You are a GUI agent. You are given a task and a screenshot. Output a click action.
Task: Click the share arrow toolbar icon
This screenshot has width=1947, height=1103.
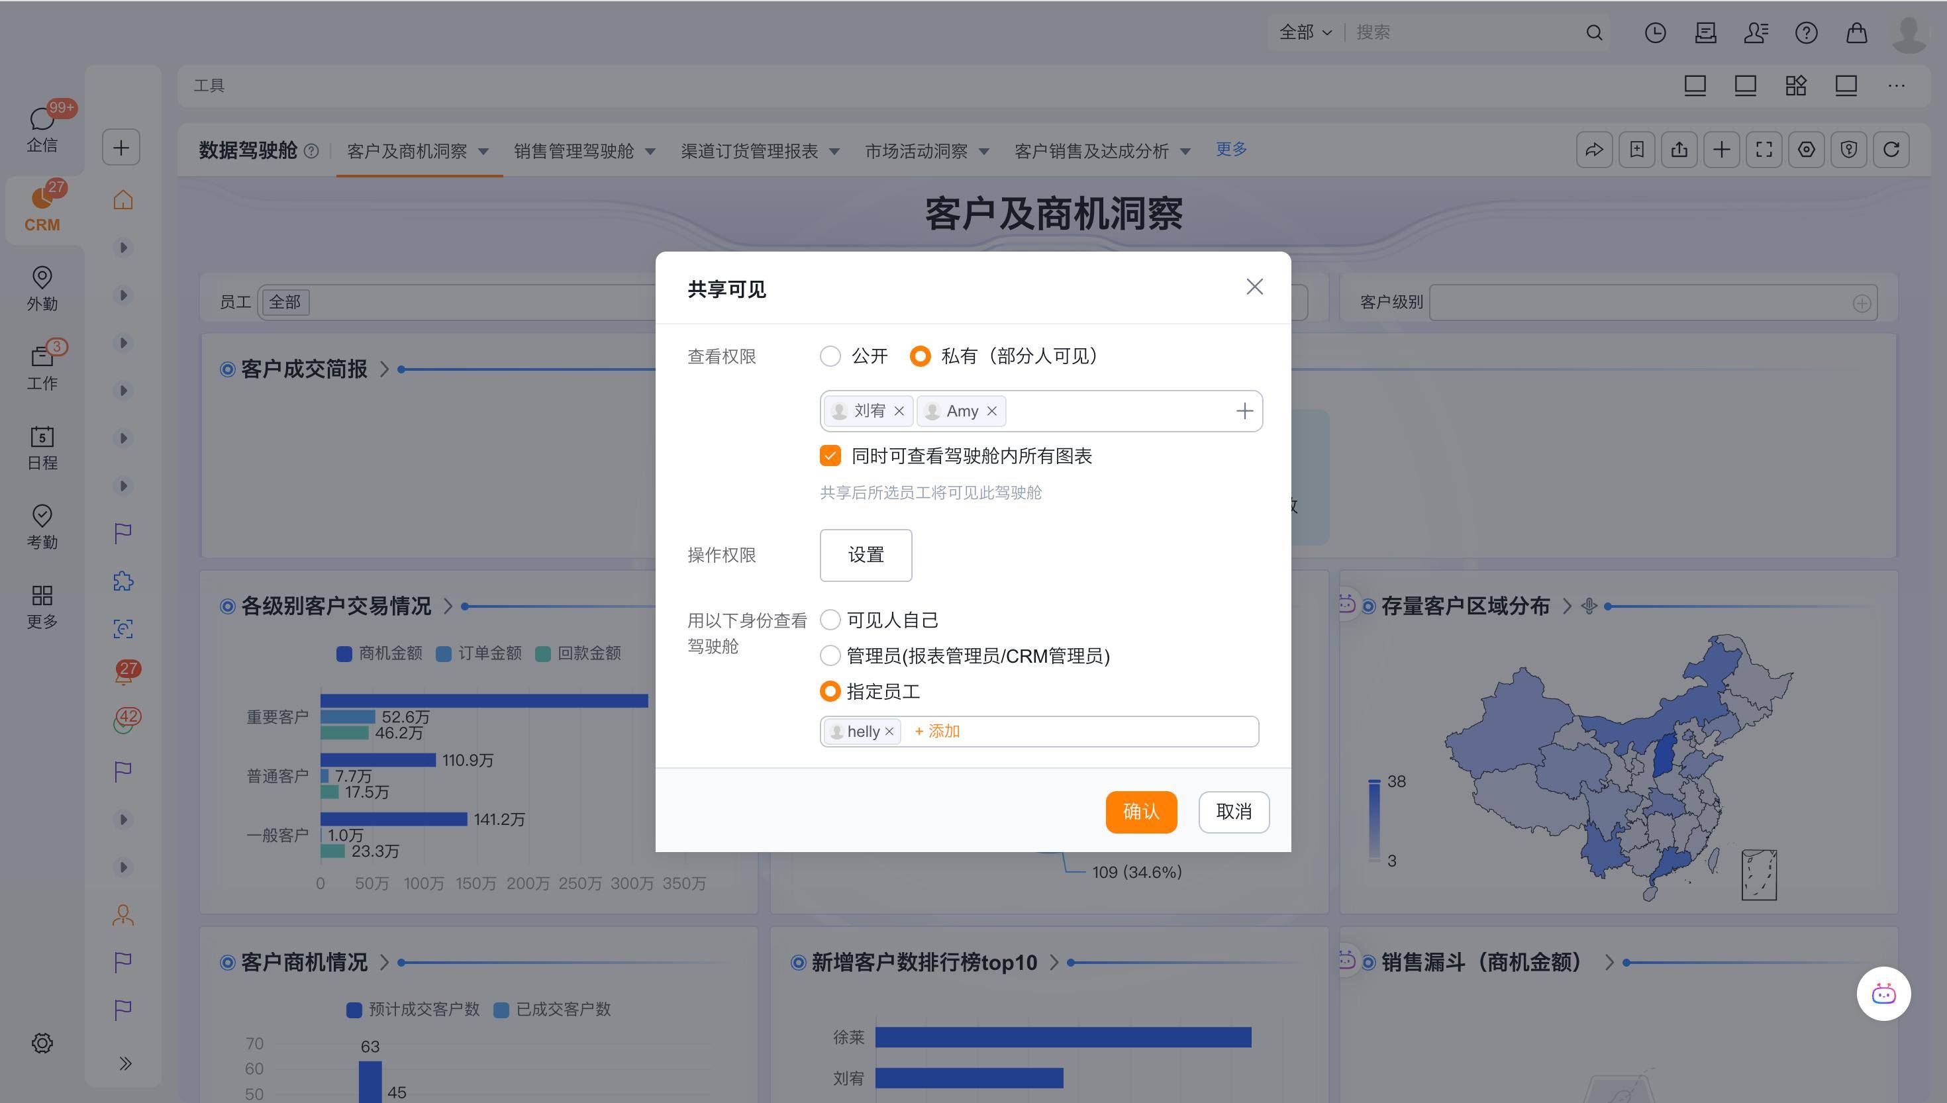tap(1594, 149)
